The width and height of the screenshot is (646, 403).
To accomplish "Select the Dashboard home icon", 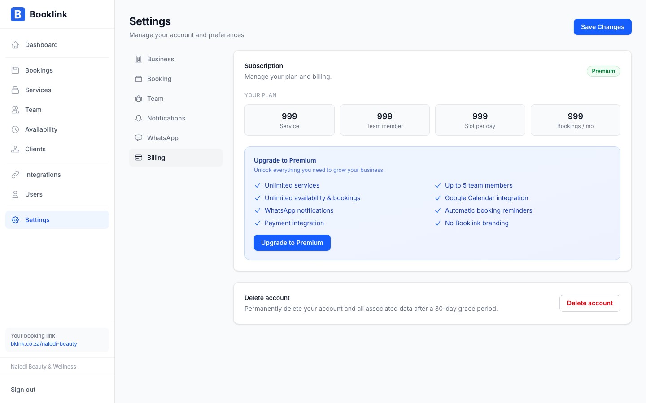I will click(x=15, y=45).
